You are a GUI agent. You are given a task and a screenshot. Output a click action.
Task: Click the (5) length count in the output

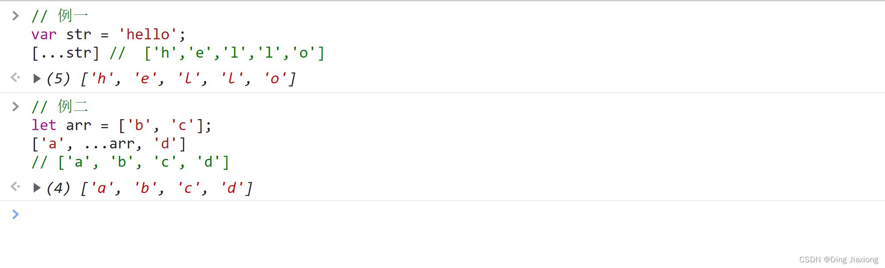tap(58, 79)
